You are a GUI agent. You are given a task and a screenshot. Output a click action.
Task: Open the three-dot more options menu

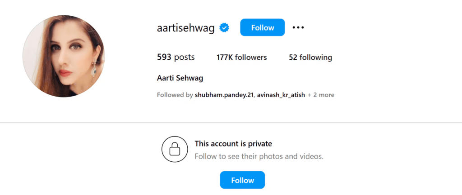(x=298, y=28)
